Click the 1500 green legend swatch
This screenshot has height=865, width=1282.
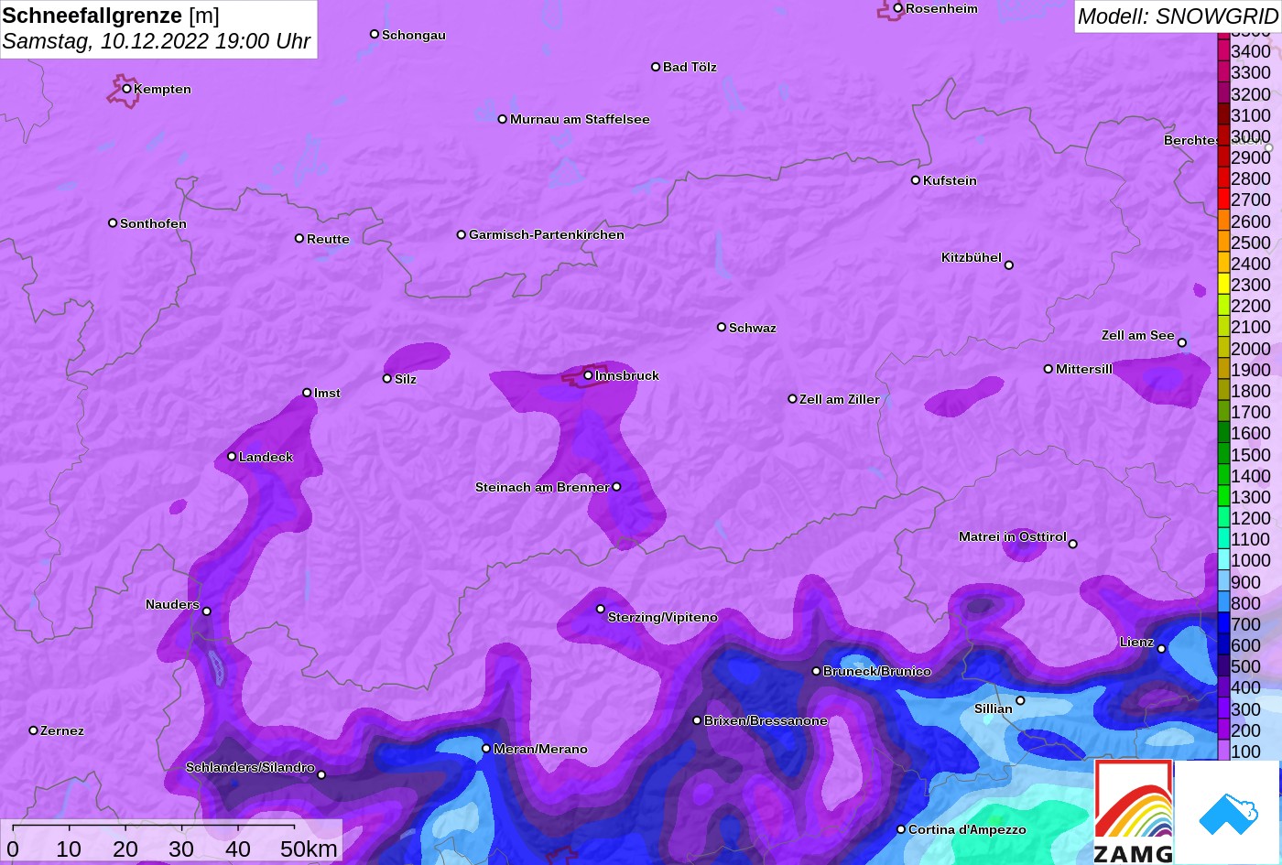[x=1223, y=455]
